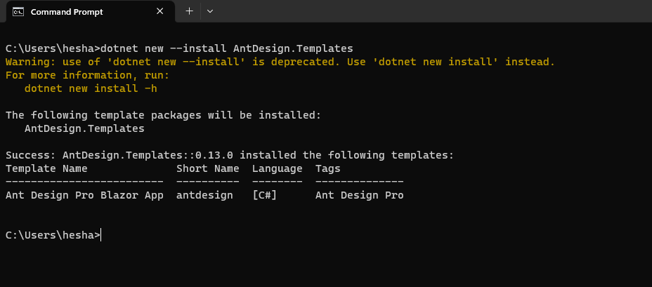
Task: Click the Template Name column header
Action: [x=46, y=168]
